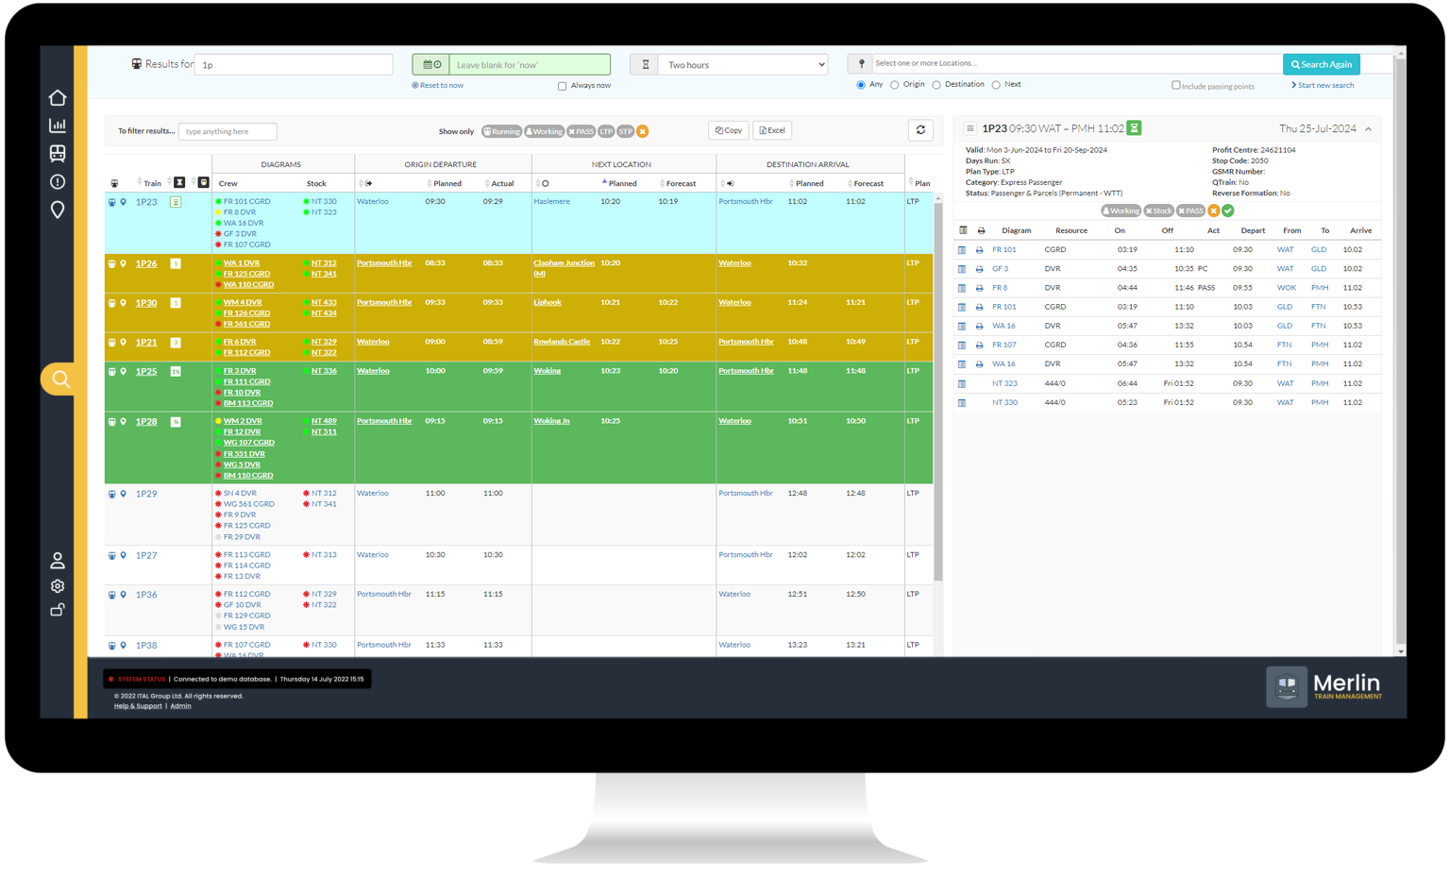
Task: Open the Two hours duration dropdown
Action: pyautogui.click(x=743, y=65)
